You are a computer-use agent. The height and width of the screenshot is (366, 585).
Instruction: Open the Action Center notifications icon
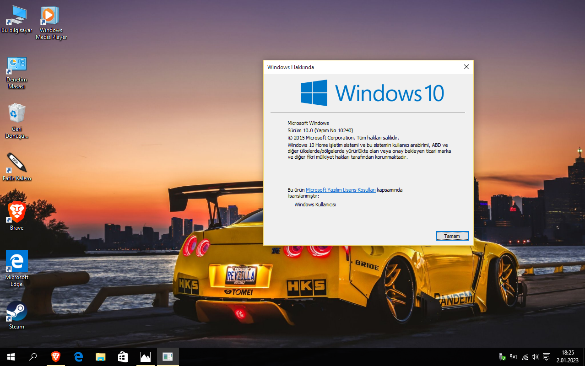click(547, 357)
